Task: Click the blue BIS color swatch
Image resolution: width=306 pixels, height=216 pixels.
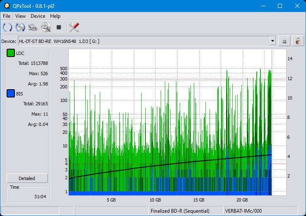Action: click(11, 94)
